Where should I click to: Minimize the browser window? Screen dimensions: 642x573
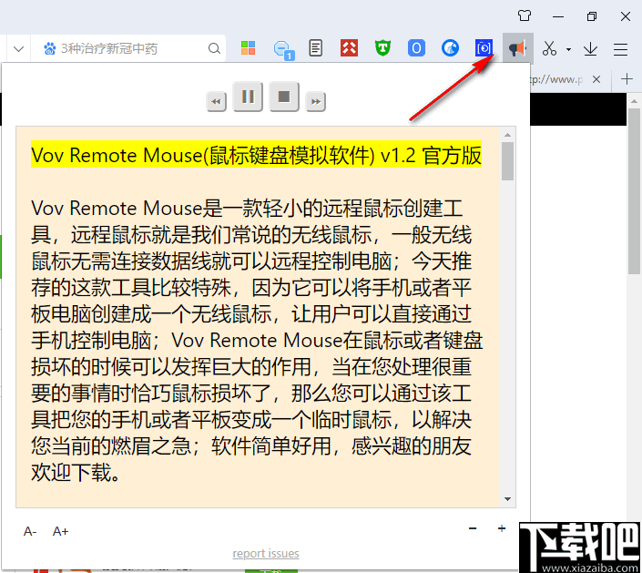(x=558, y=16)
